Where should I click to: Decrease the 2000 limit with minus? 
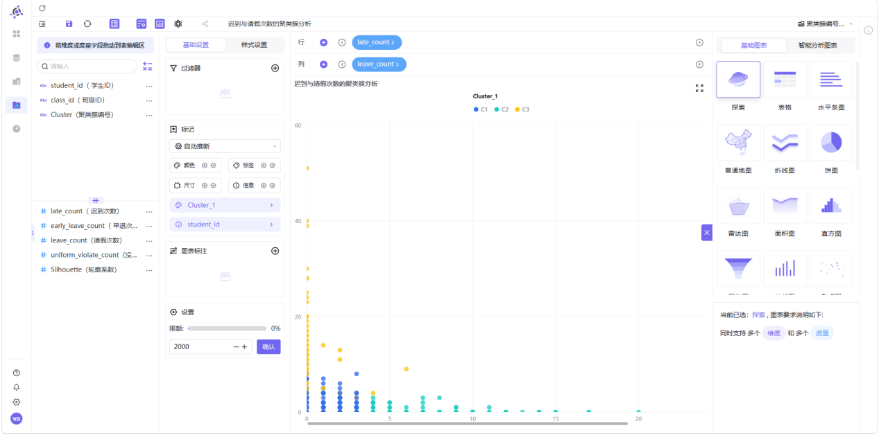[236, 346]
